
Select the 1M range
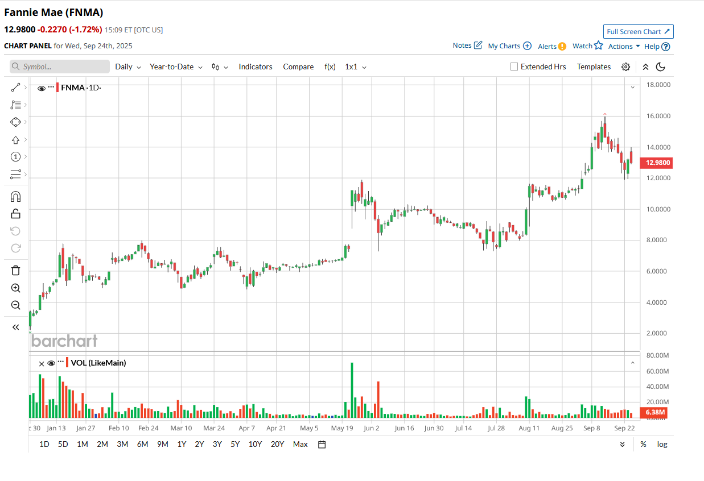(x=82, y=444)
